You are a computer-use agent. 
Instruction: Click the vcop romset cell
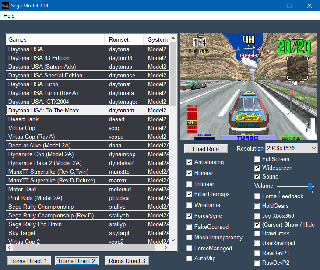pyautogui.click(x=124, y=128)
